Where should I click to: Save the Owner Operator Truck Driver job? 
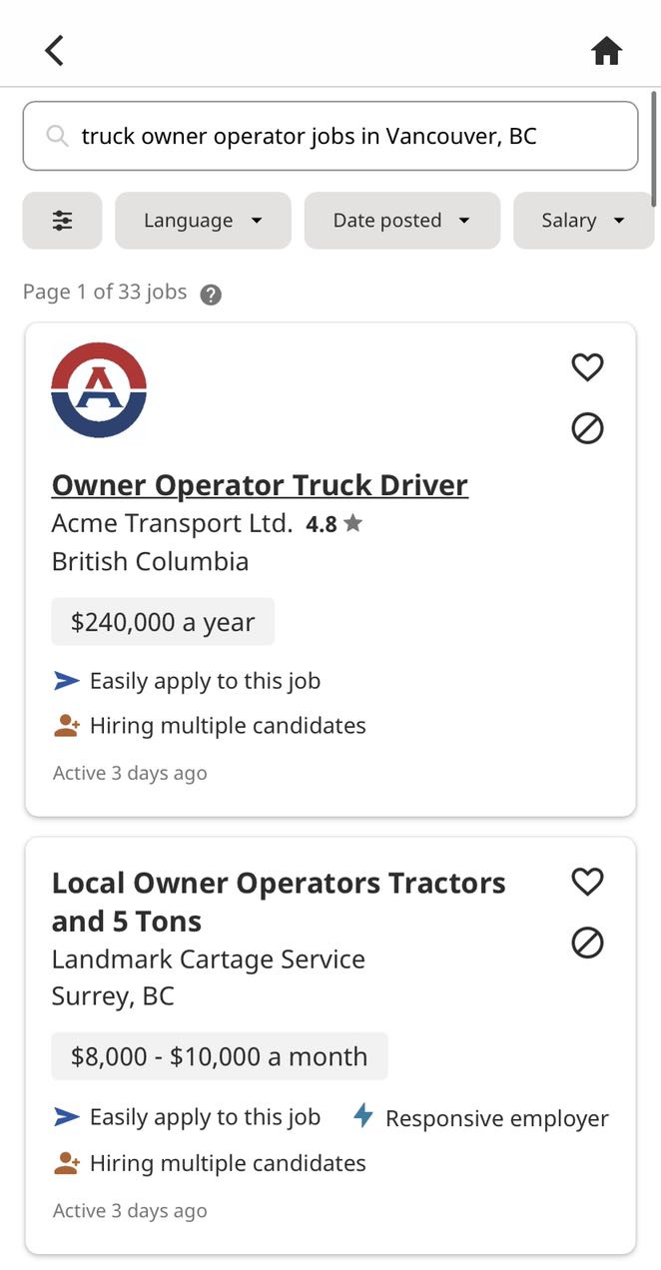(x=587, y=367)
